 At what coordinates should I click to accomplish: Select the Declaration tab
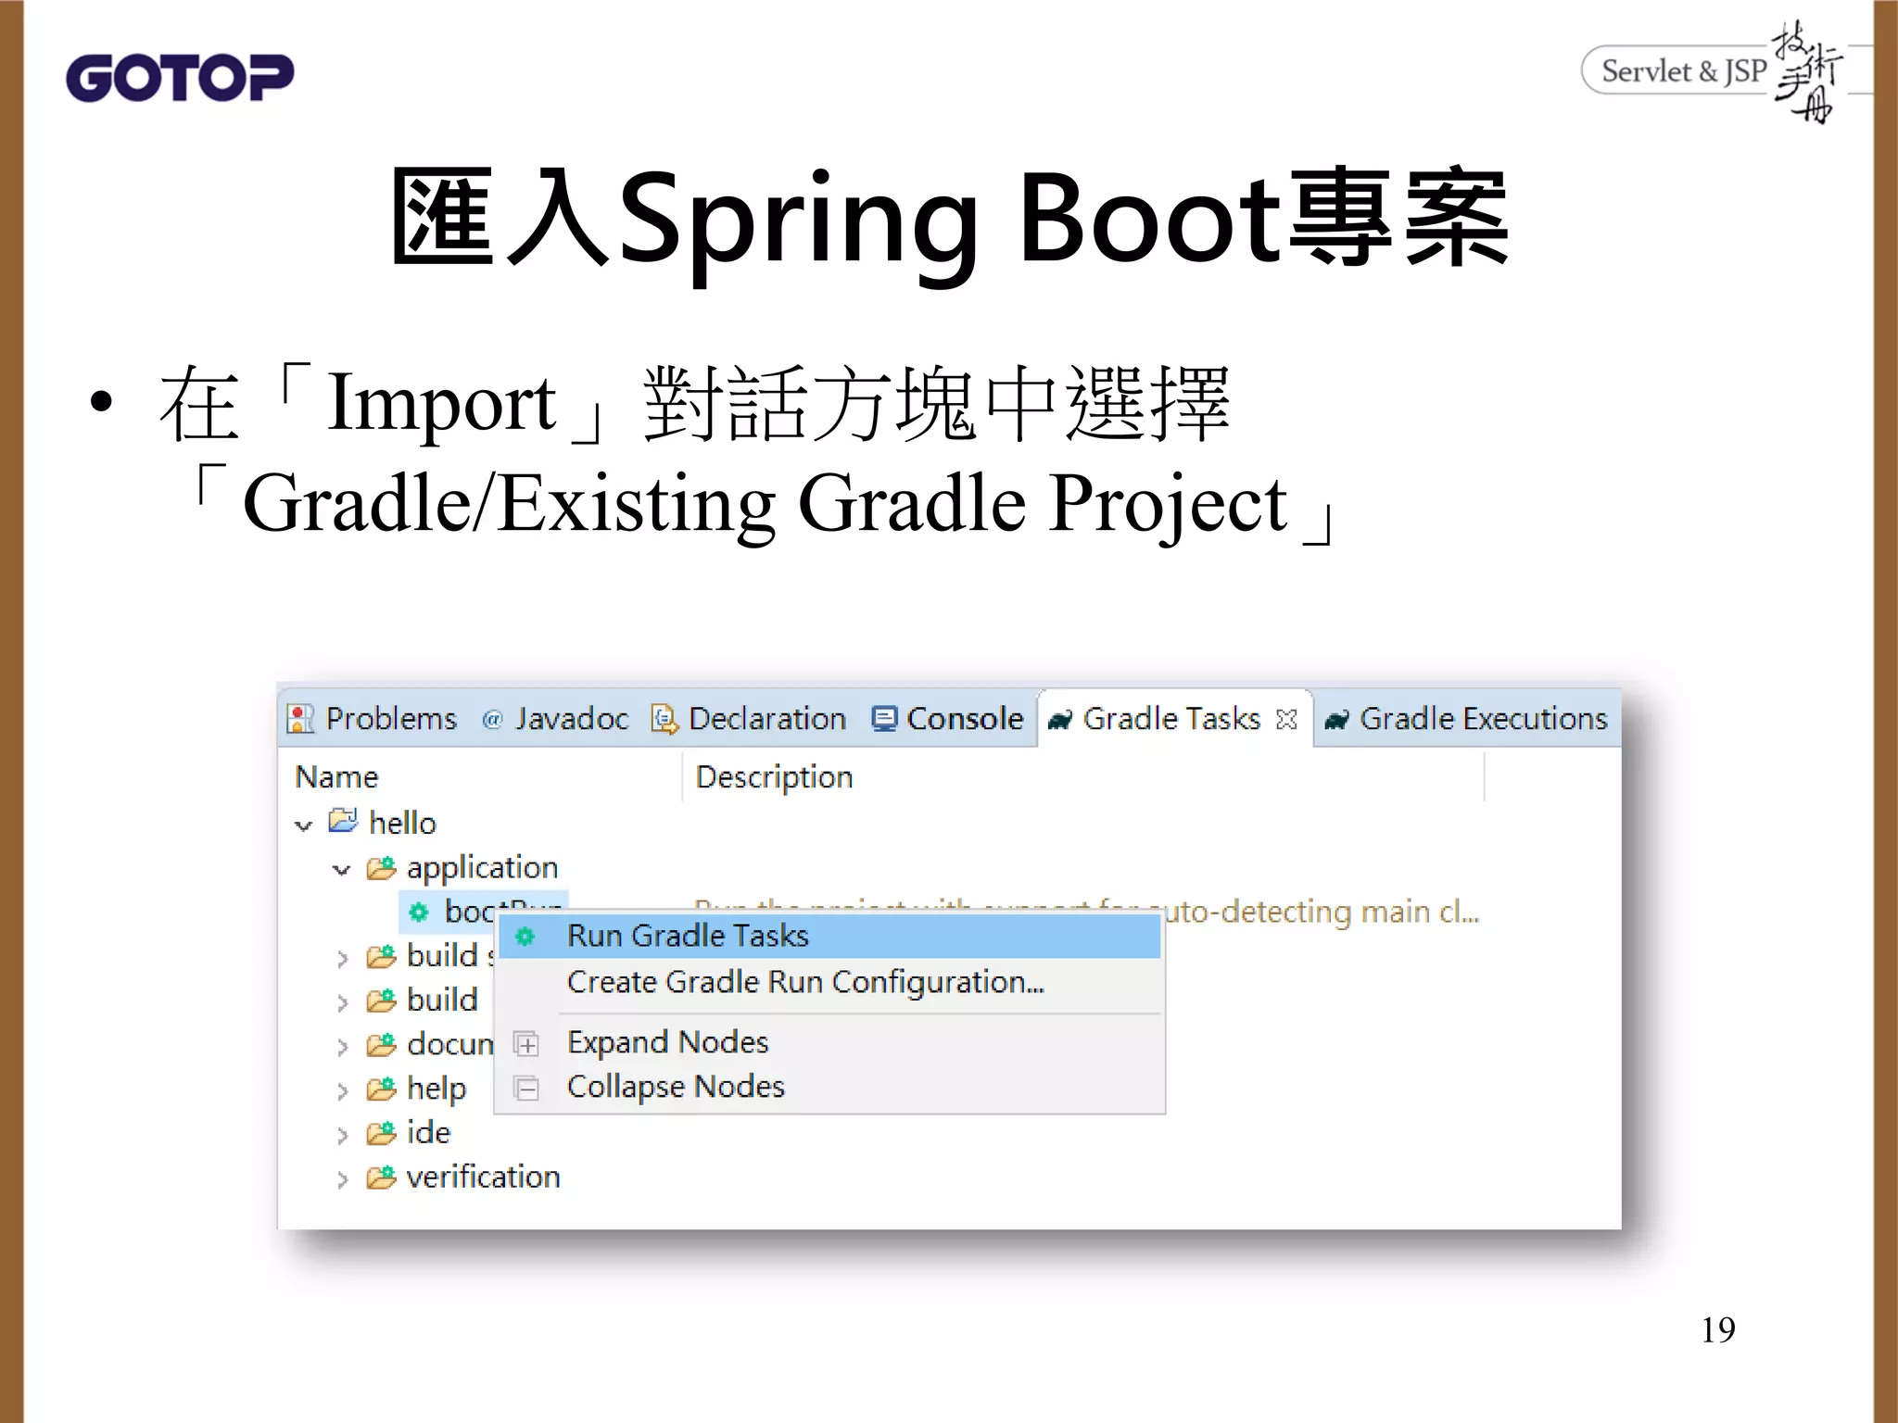[x=750, y=719]
